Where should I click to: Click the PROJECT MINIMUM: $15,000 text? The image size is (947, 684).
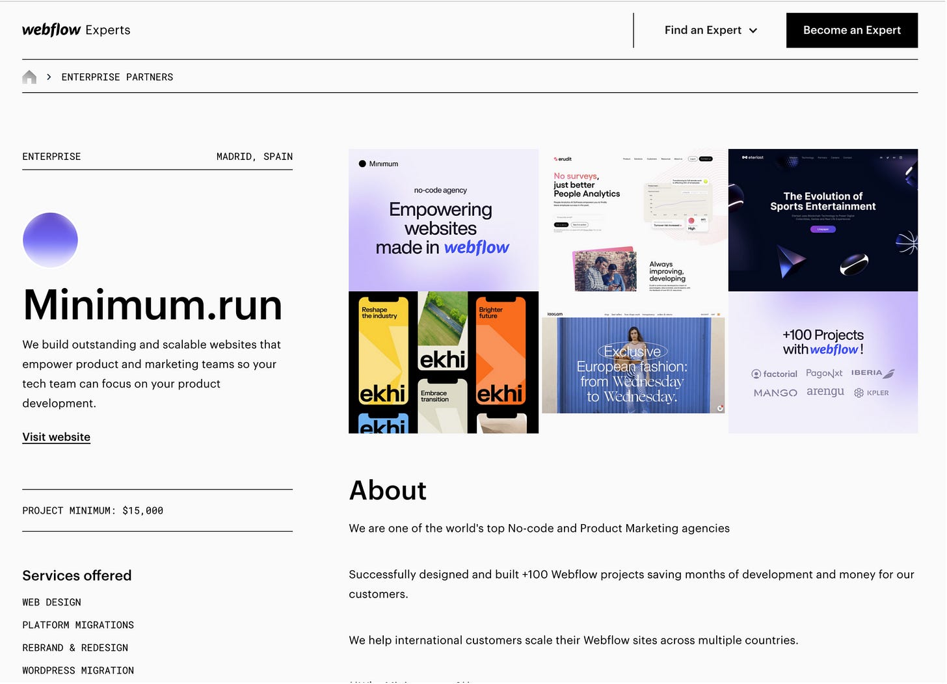tap(92, 510)
